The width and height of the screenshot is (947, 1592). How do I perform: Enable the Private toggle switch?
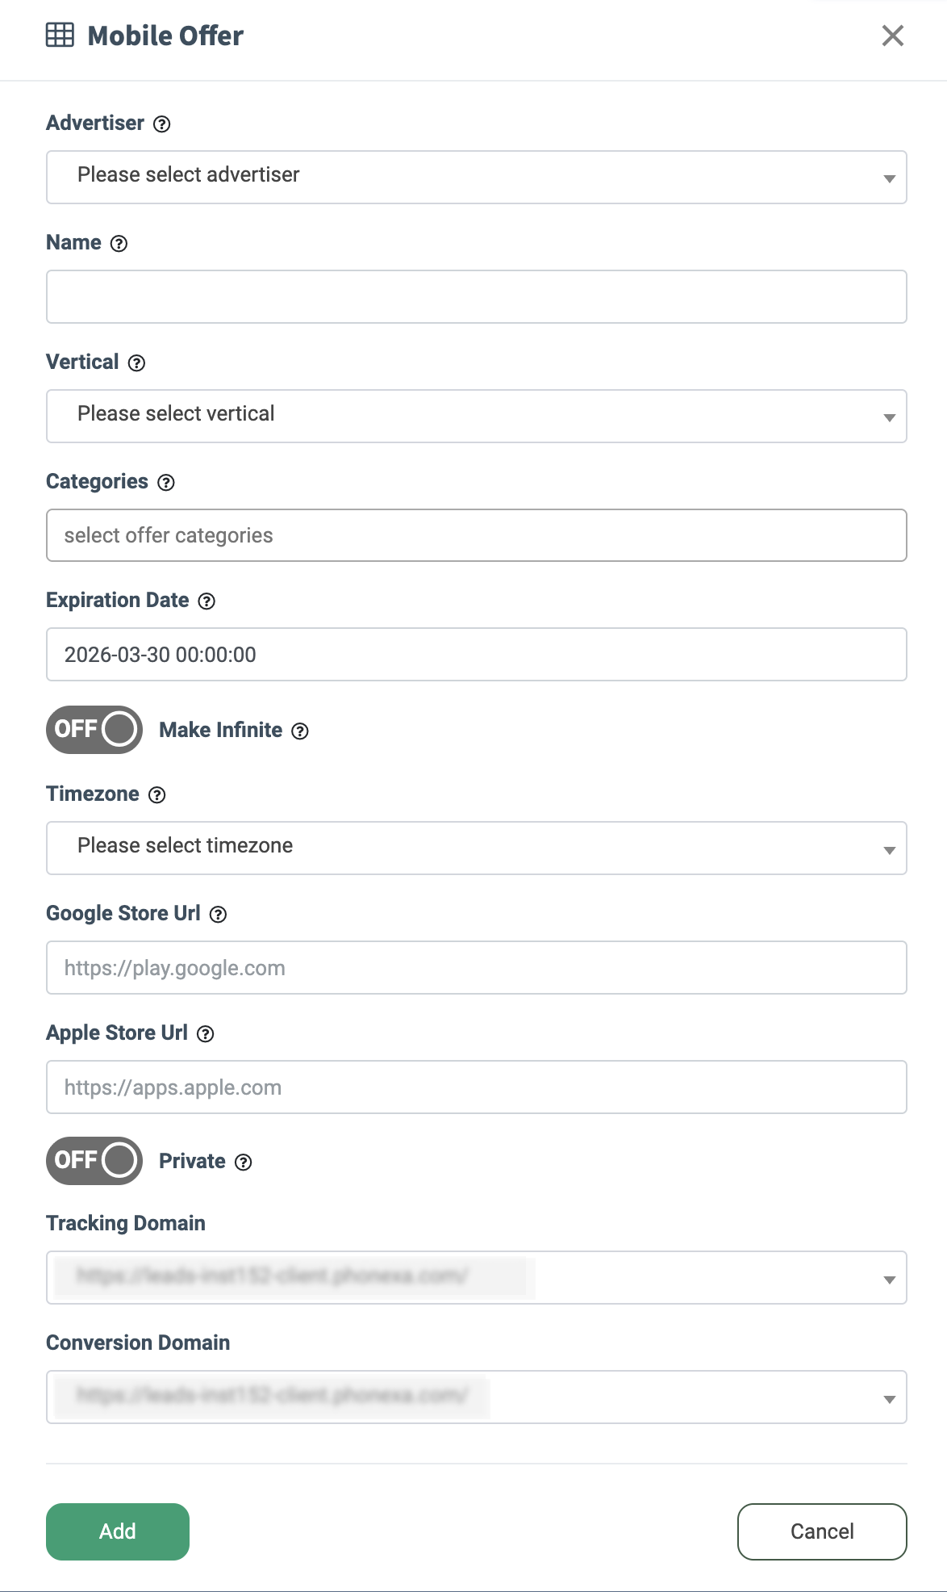[x=94, y=1161]
